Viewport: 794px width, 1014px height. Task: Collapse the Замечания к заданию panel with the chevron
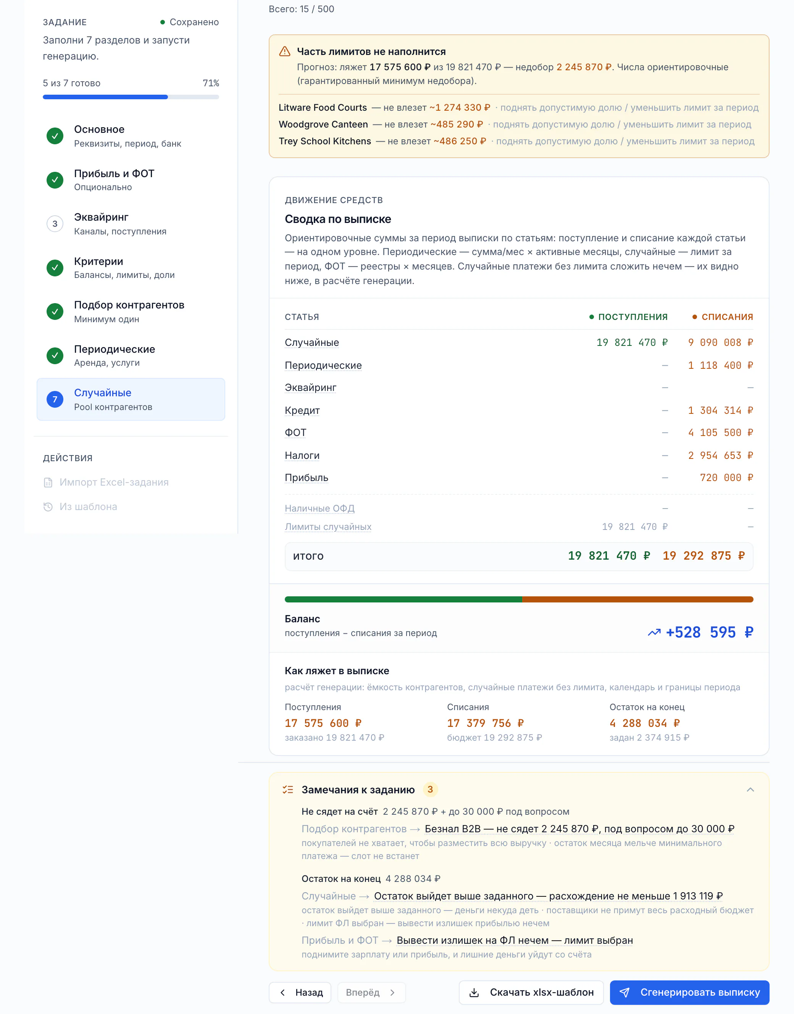click(x=750, y=790)
